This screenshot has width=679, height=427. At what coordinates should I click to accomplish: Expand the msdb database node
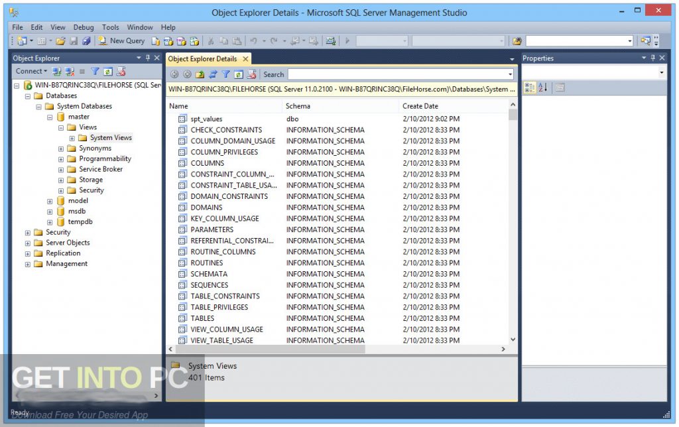point(50,212)
